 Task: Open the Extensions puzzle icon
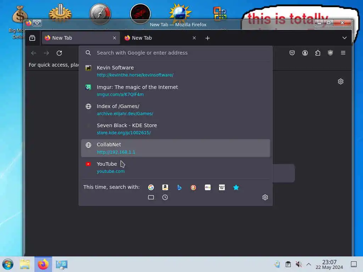coord(318,53)
